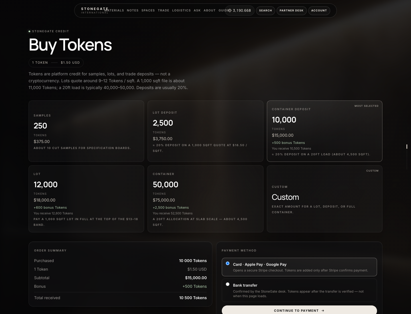Click the page scrollbar thumb

(x=407, y=146)
